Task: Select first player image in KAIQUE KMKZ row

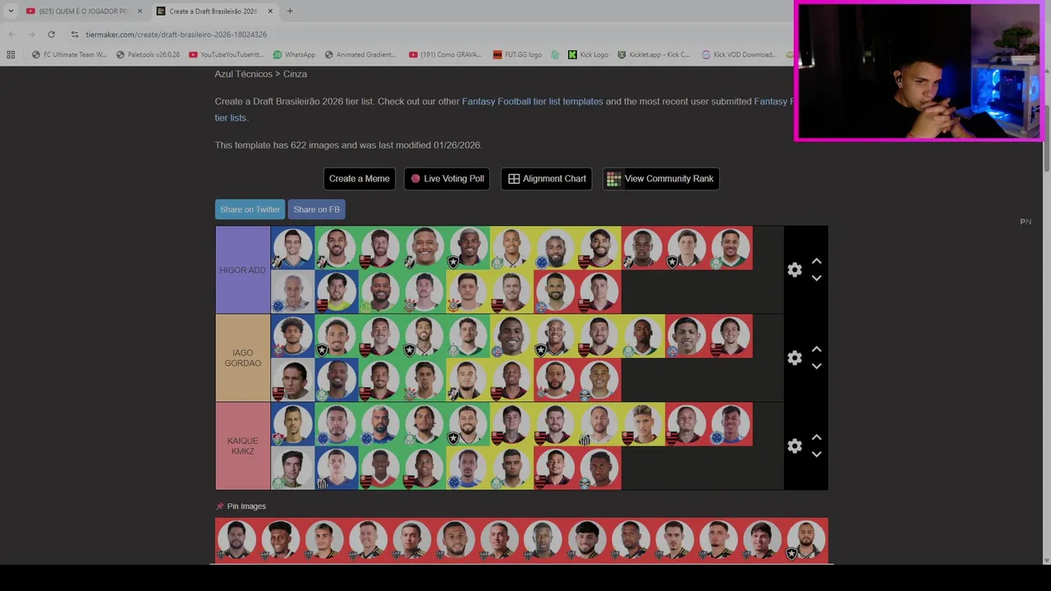Action: [292, 424]
